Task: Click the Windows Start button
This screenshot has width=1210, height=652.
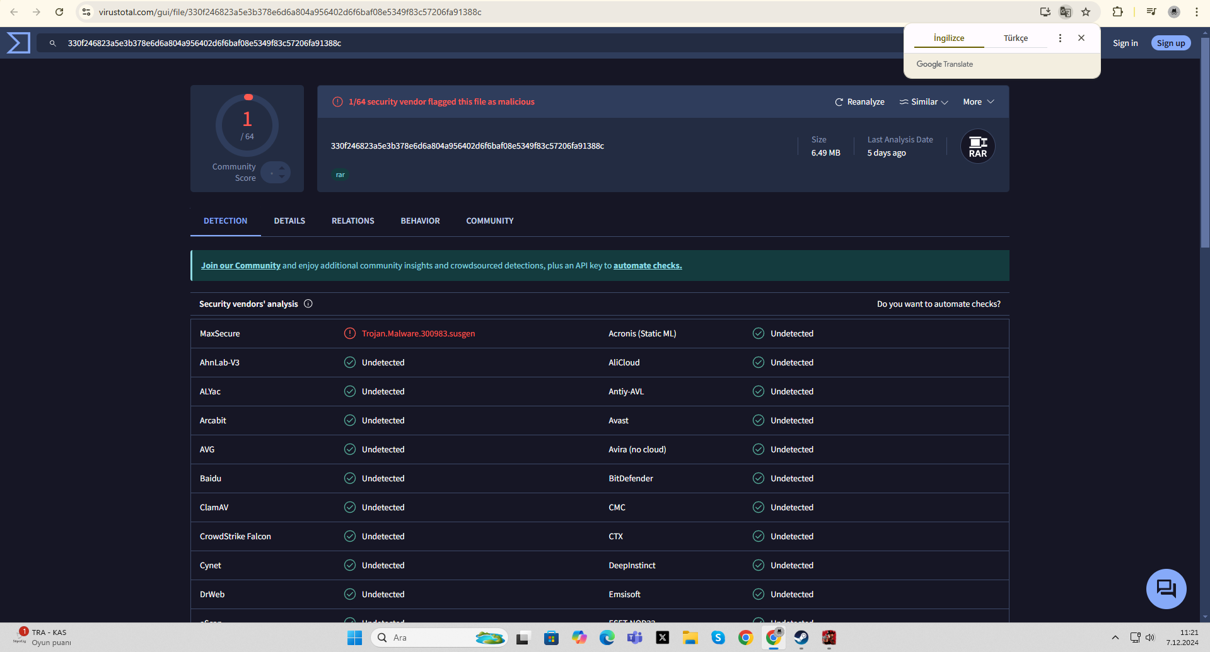Action: point(355,638)
